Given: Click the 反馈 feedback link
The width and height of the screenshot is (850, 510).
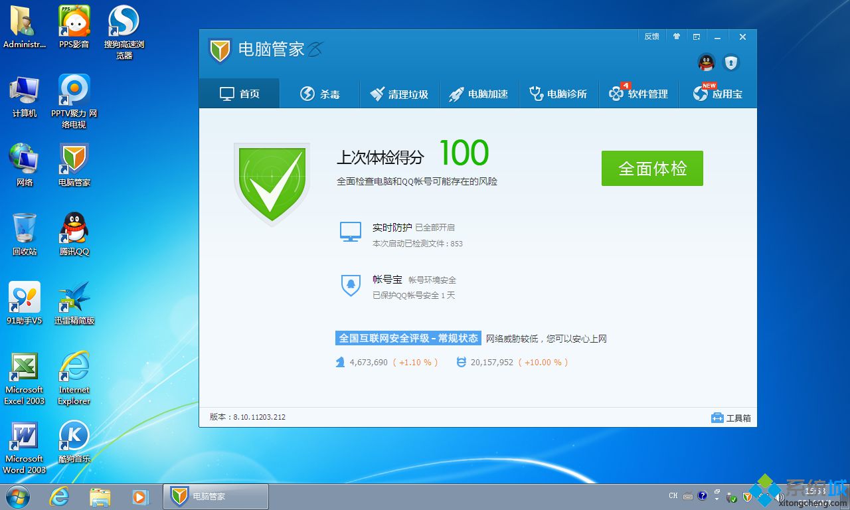Looking at the screenshot, I should click(651, 37).
